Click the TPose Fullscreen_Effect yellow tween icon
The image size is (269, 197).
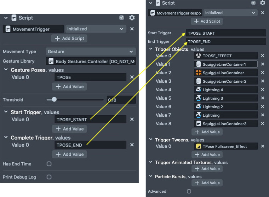click(x=199, y=146)
